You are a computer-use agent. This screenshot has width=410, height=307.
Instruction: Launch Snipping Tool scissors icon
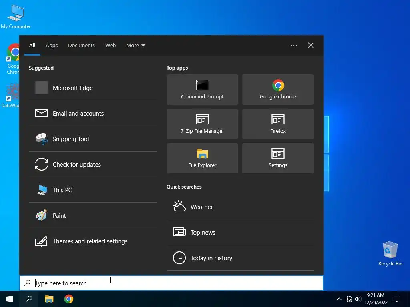click(42, 139)
